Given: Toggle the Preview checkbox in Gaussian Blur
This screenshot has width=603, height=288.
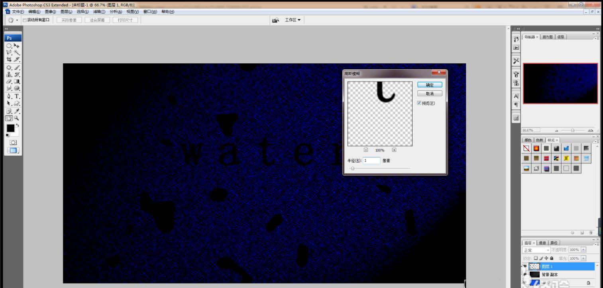Looking at the screenshot, I should tap(419, 103).
